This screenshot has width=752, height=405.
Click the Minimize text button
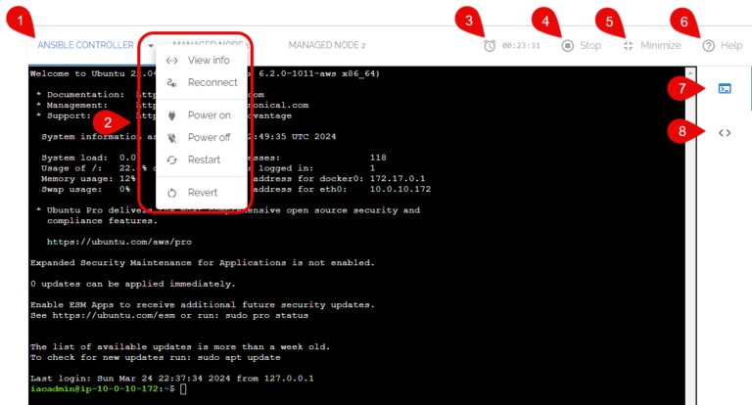[661, 45]
